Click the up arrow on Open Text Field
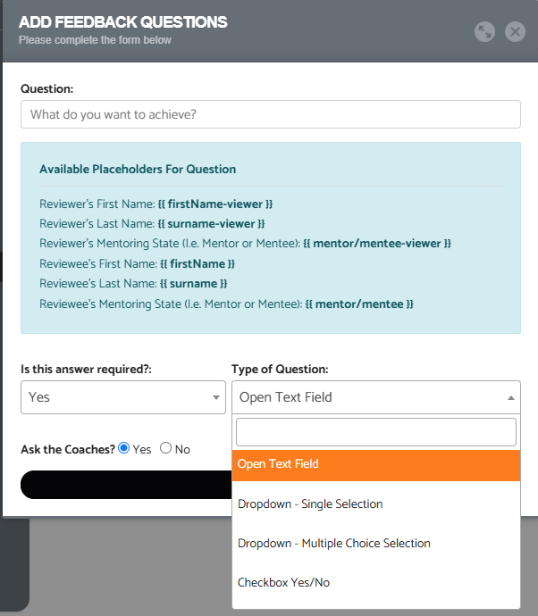Image resolution: width=538 pixels, height=616 pixels. click(x=511, y=397)
